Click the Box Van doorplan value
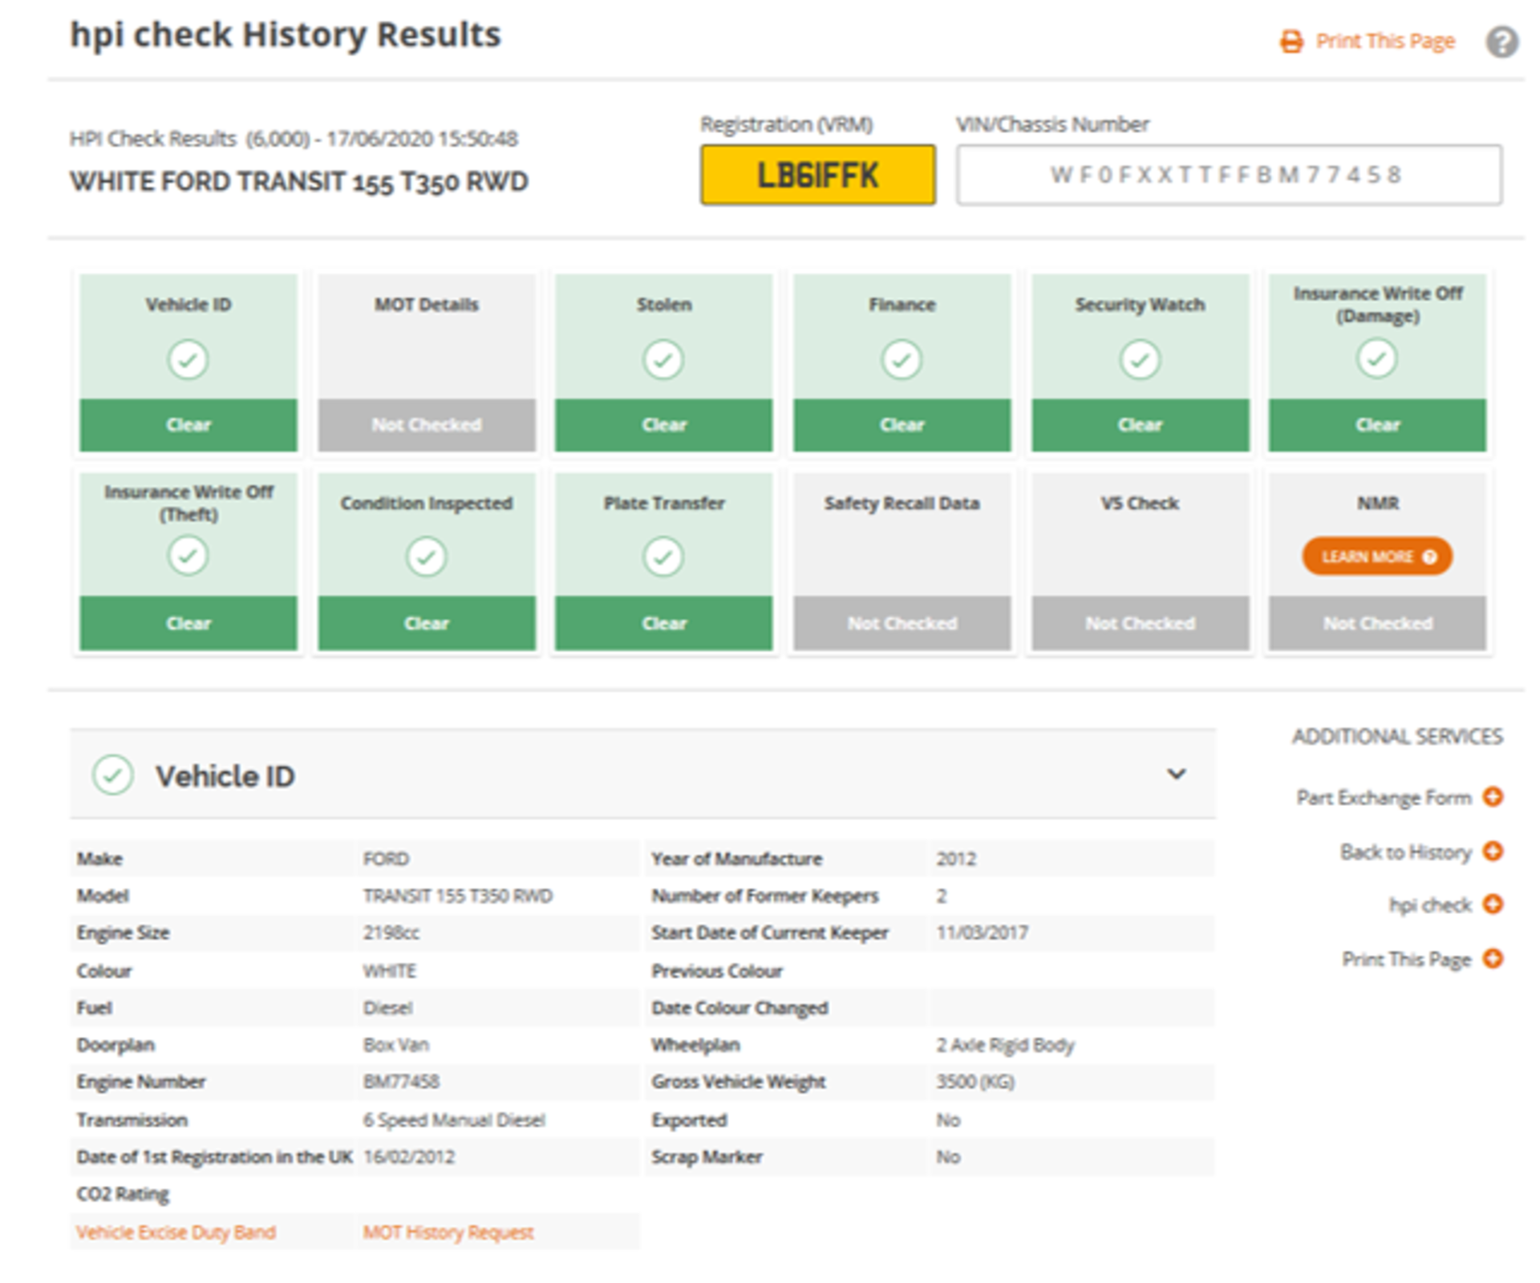Screen dimensions: 1540x1283 (x=395, y=1045)
